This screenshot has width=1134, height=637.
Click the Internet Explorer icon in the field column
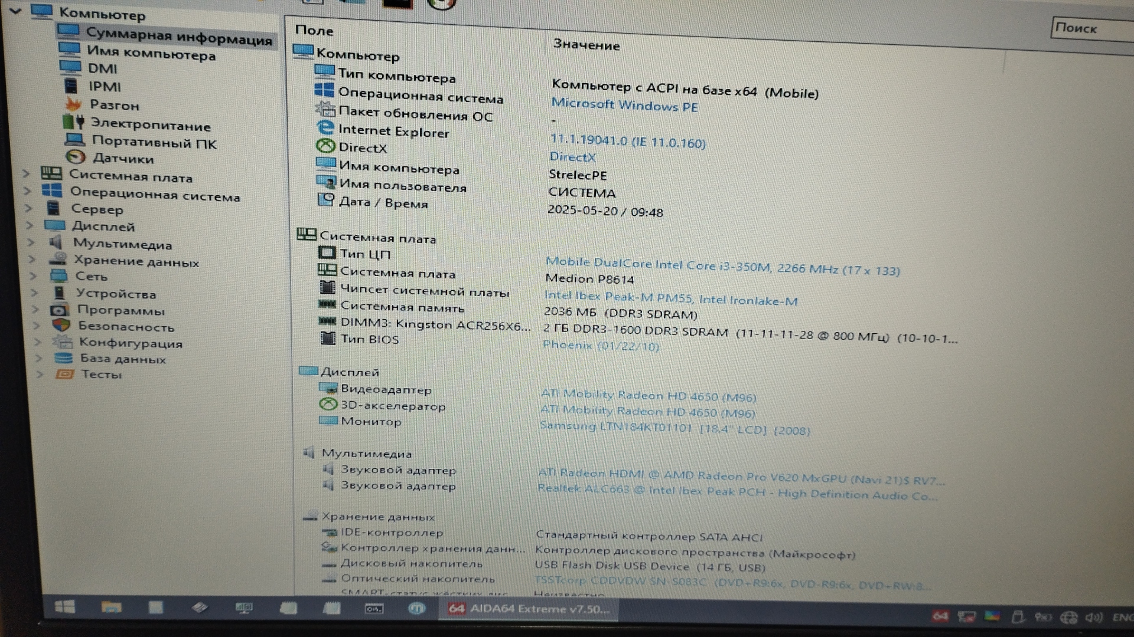pos(325,127)
